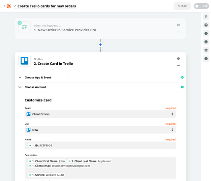Expand the Choose App & Event section

tap(38, 77)
